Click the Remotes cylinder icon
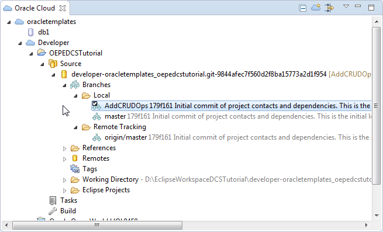Image resolution: width=383 pixels, height=232 pixels. (x=75, y=158)
